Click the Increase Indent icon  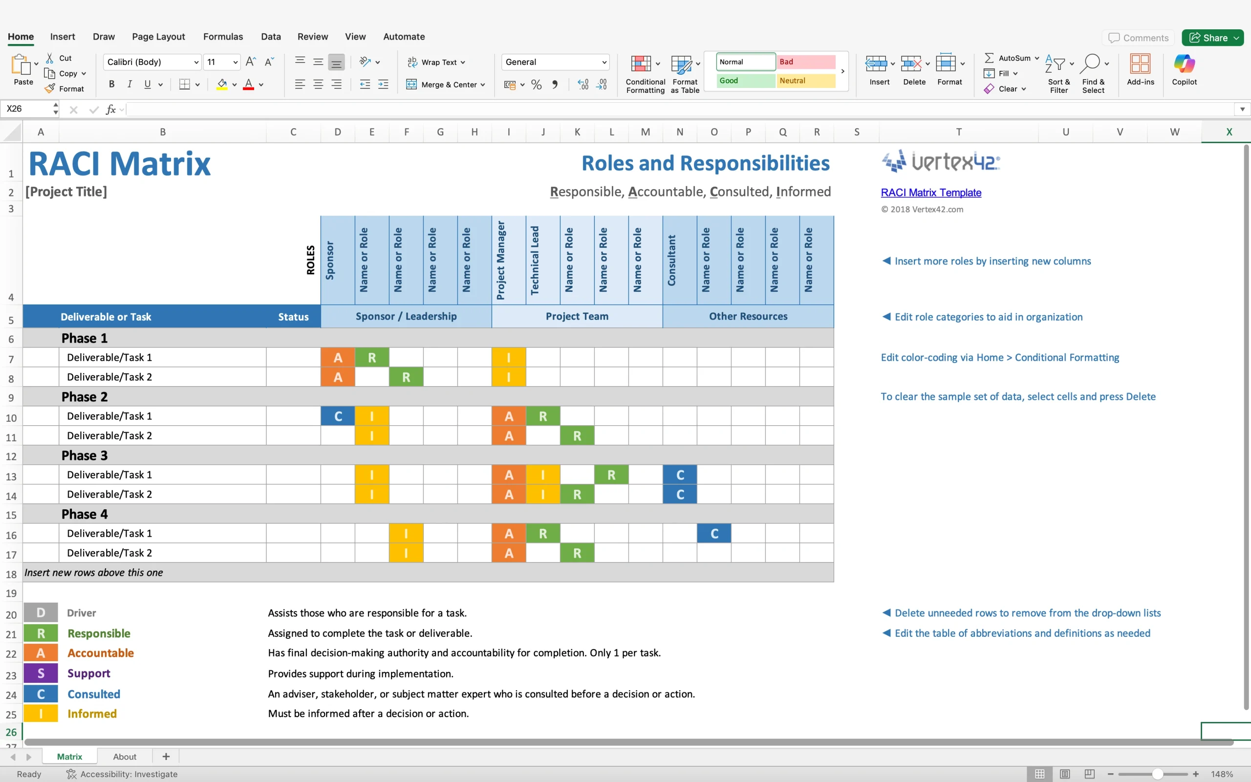383,84
